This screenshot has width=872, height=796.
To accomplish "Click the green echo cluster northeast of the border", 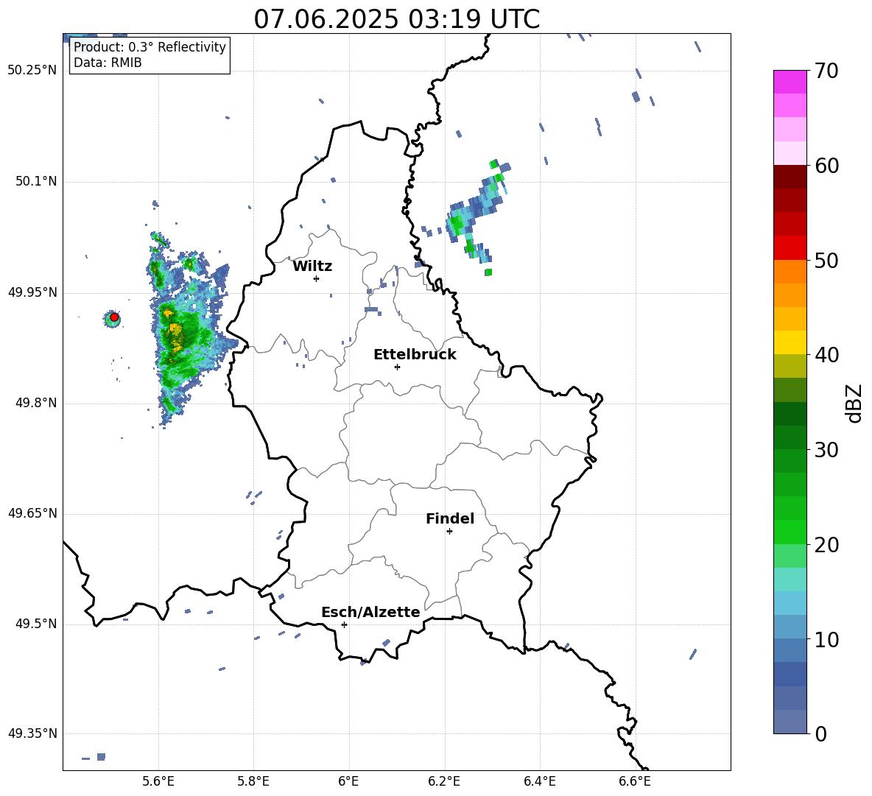I will [x=457, y=224].
